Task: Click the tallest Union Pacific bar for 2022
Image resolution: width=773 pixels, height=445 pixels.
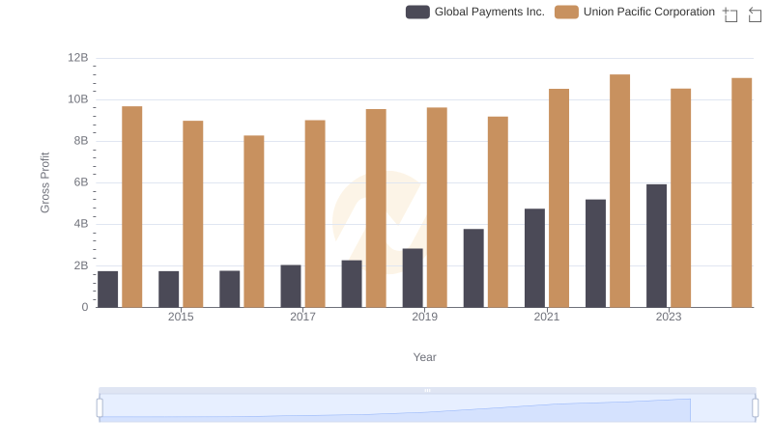Action: coord(619,191)
